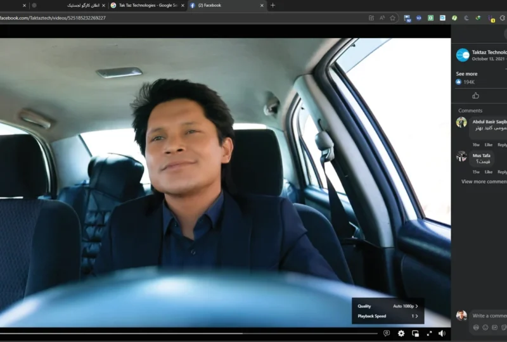Expand Playback Speed option
This screenshot has height=342, width=507.
pyautogui.click(x=388, y=316)
